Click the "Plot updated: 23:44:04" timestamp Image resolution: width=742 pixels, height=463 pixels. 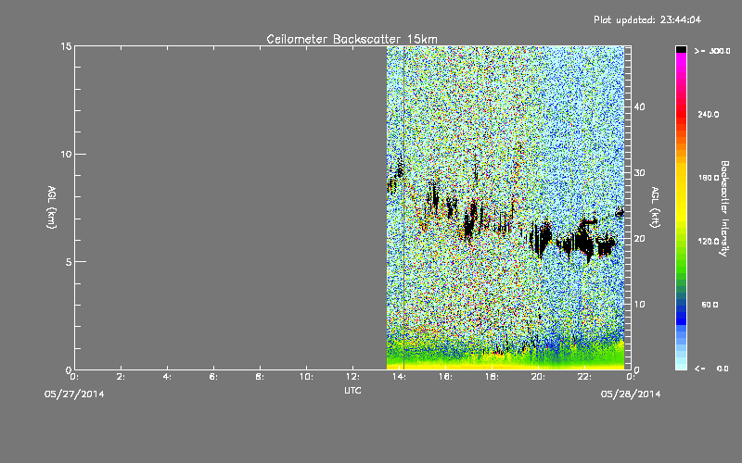pyautogui.click(x=646, y=19)
